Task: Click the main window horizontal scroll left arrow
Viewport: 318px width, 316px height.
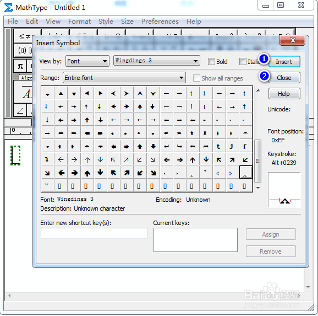Action: [9, 296]
